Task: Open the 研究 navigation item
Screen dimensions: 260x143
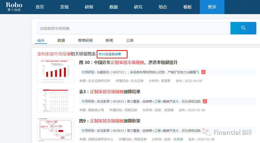Action: (x=138, y=7)
